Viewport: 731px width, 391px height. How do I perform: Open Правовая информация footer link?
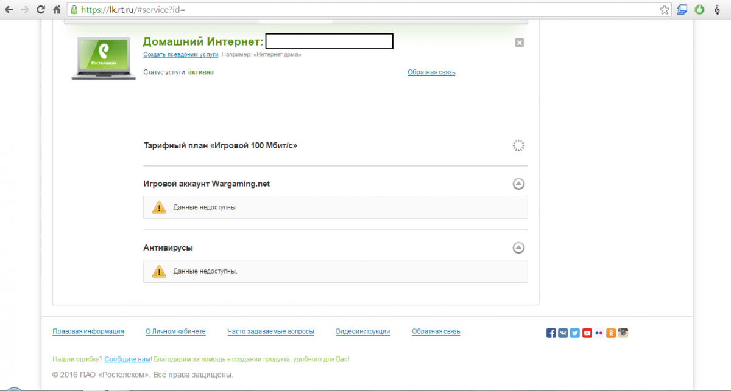88,331
